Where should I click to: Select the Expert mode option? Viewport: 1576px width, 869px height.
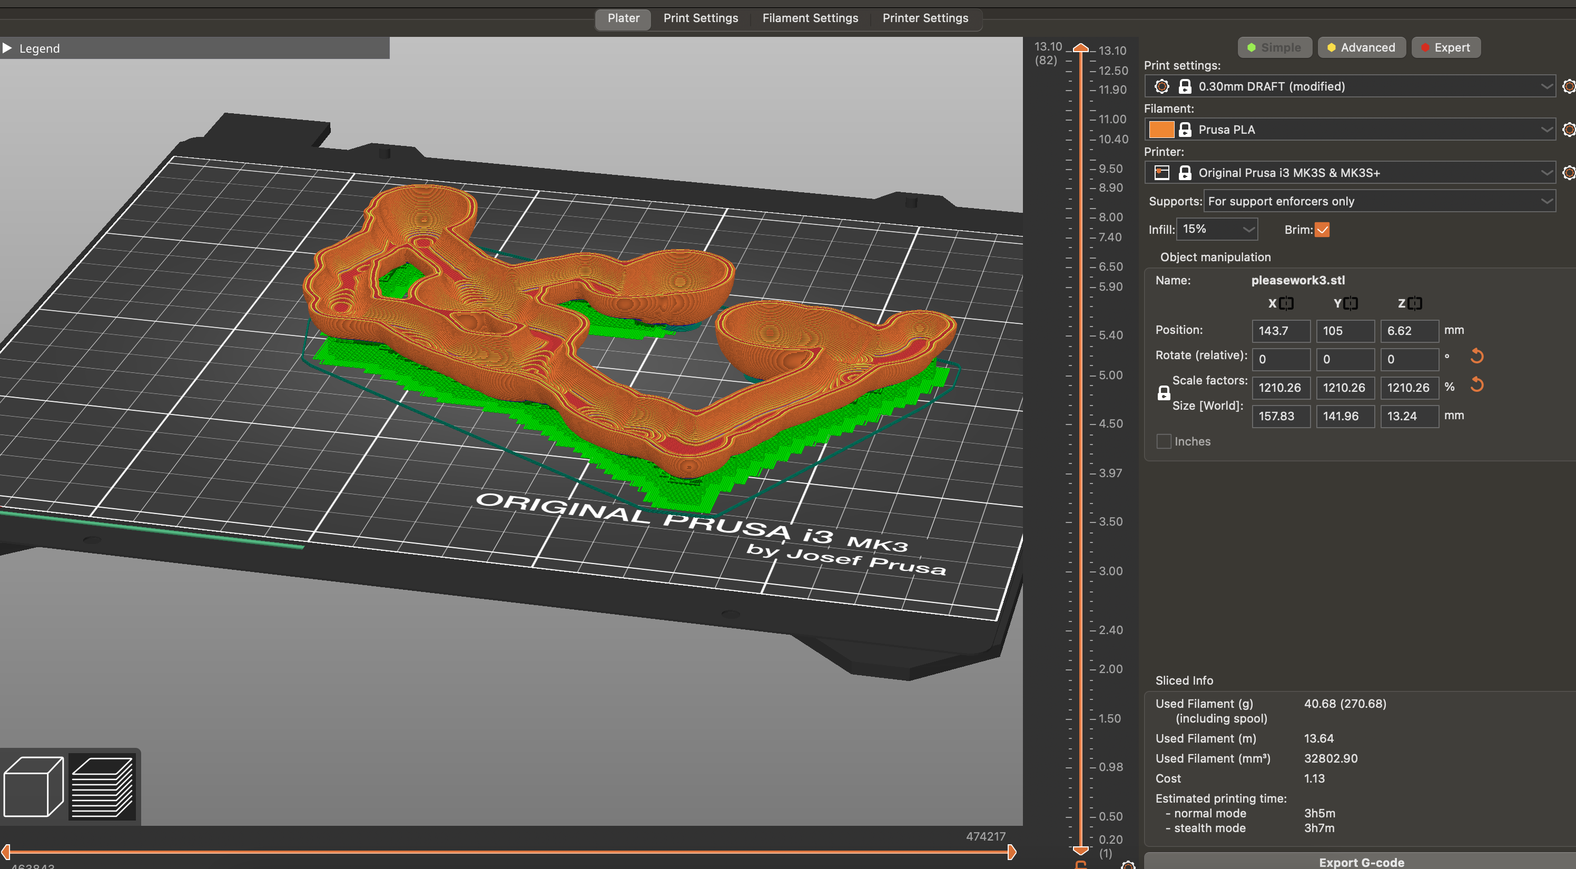pyautogui.click(x=1446, y=48)
